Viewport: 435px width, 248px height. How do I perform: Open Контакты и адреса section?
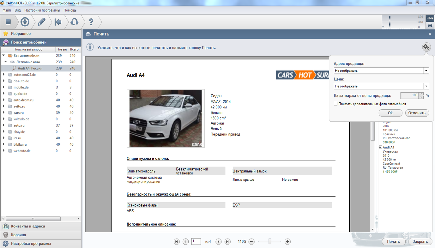[x=41, y=226]
